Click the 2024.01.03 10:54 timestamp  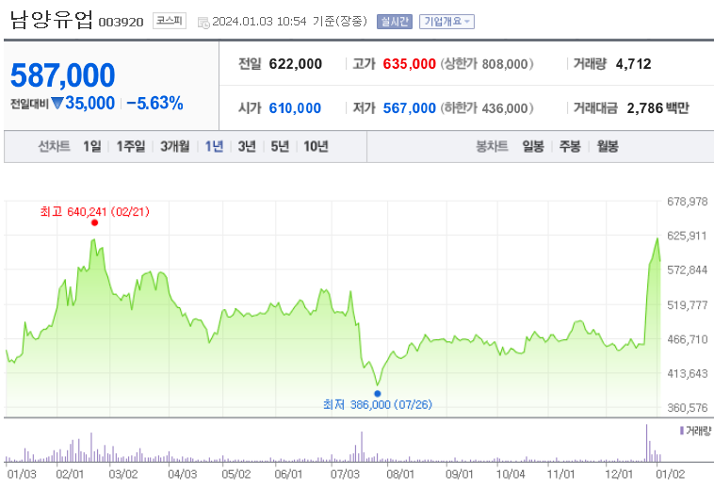(x=259, y=22)
